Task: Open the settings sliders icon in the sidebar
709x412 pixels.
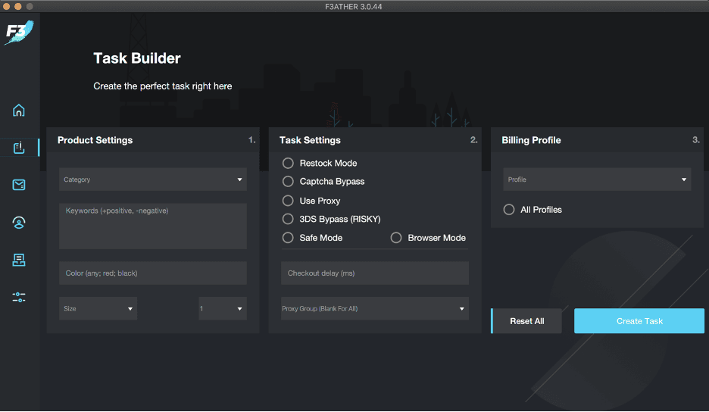Action: pos(19,297)
